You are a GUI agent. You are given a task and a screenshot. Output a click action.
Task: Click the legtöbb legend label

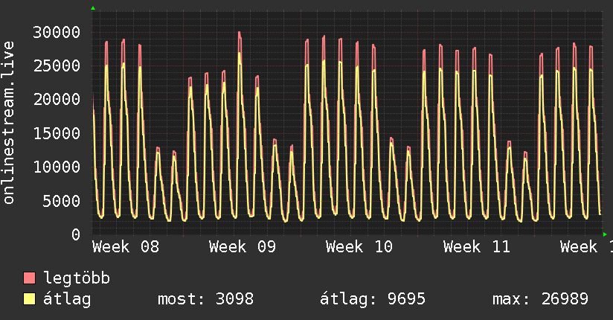click(x=77, y=278)
